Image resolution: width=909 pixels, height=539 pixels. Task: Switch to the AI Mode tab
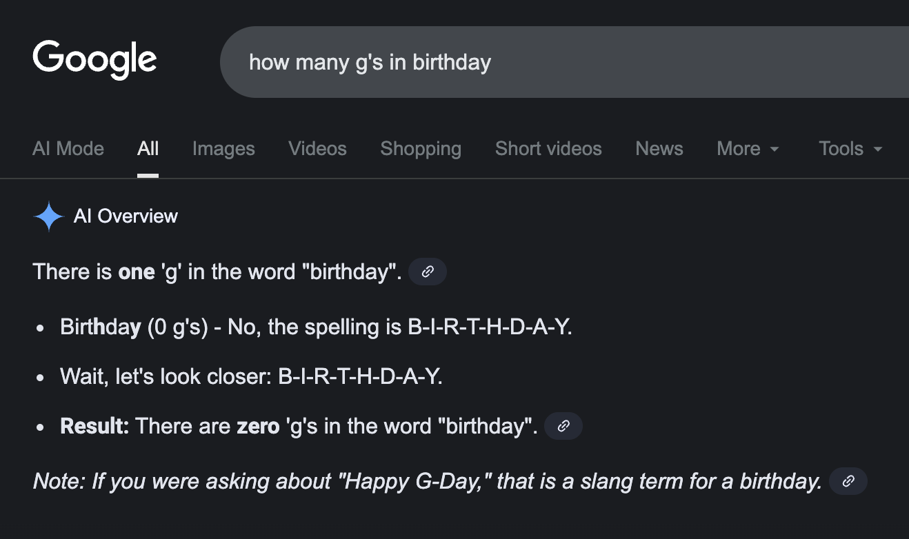68,149
